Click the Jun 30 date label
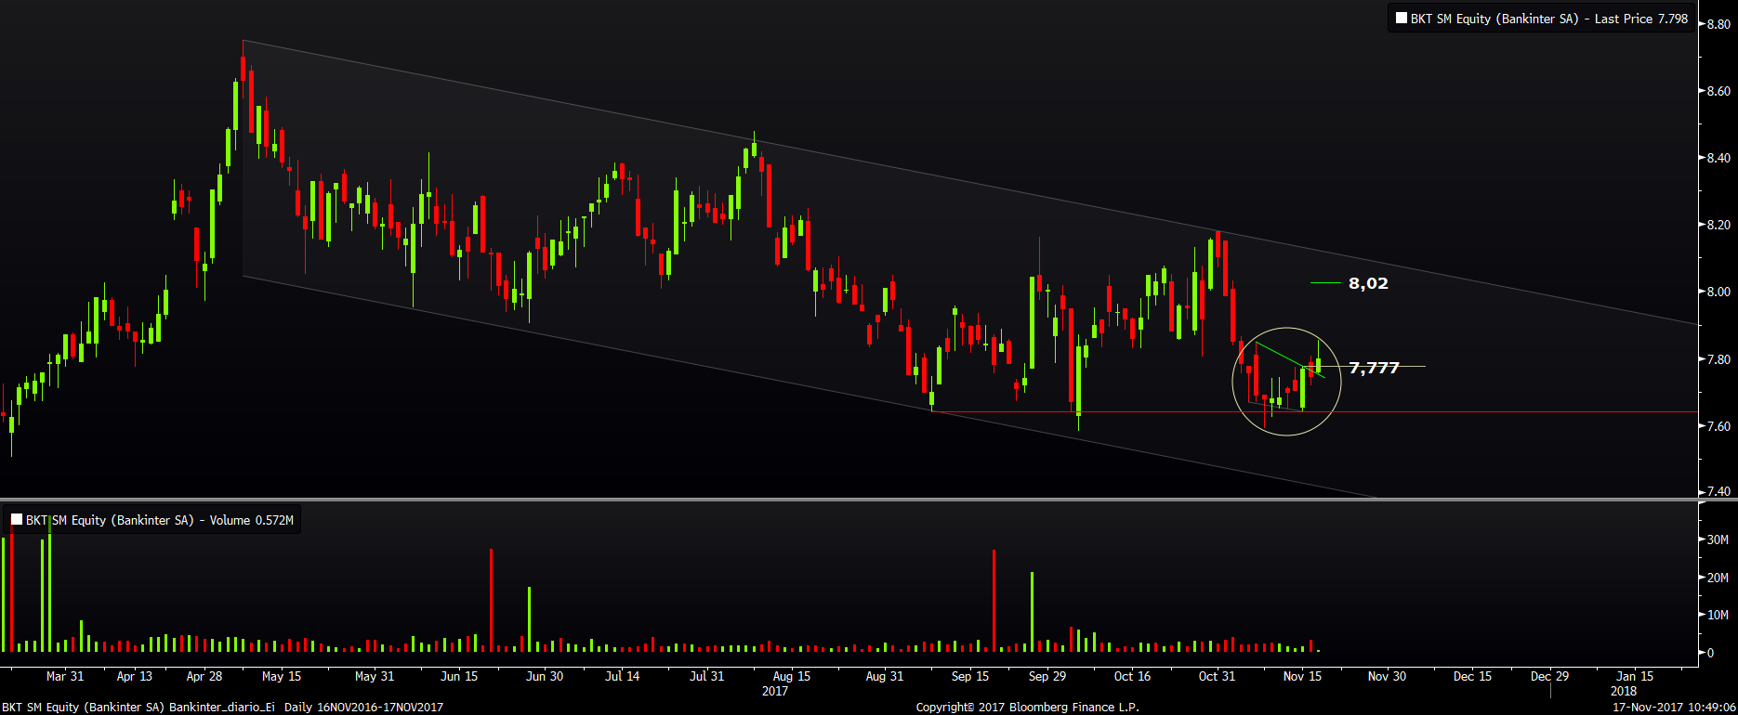 545,676
